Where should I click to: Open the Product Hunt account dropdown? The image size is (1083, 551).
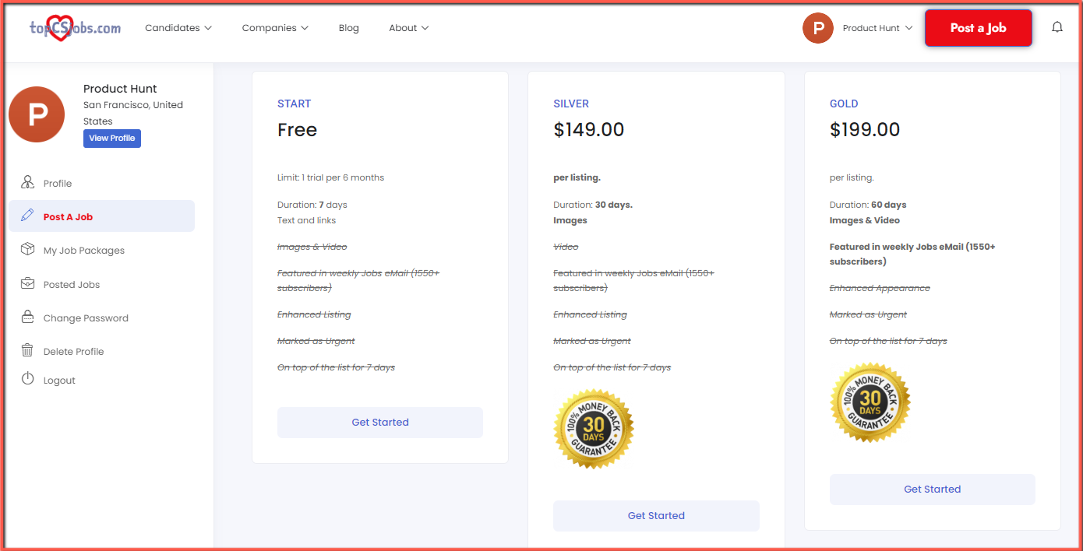[x=877, y=28]
